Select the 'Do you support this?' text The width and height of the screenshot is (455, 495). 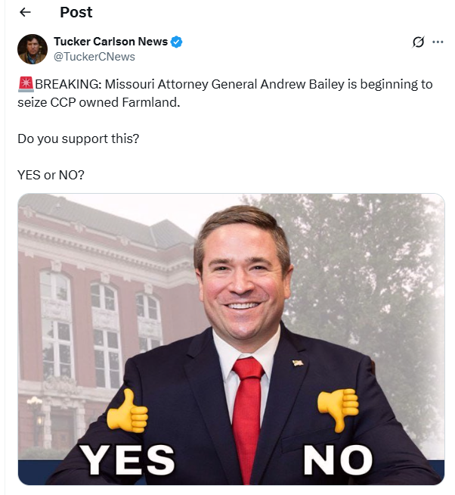pyautogui.click(x=78, y=139)
